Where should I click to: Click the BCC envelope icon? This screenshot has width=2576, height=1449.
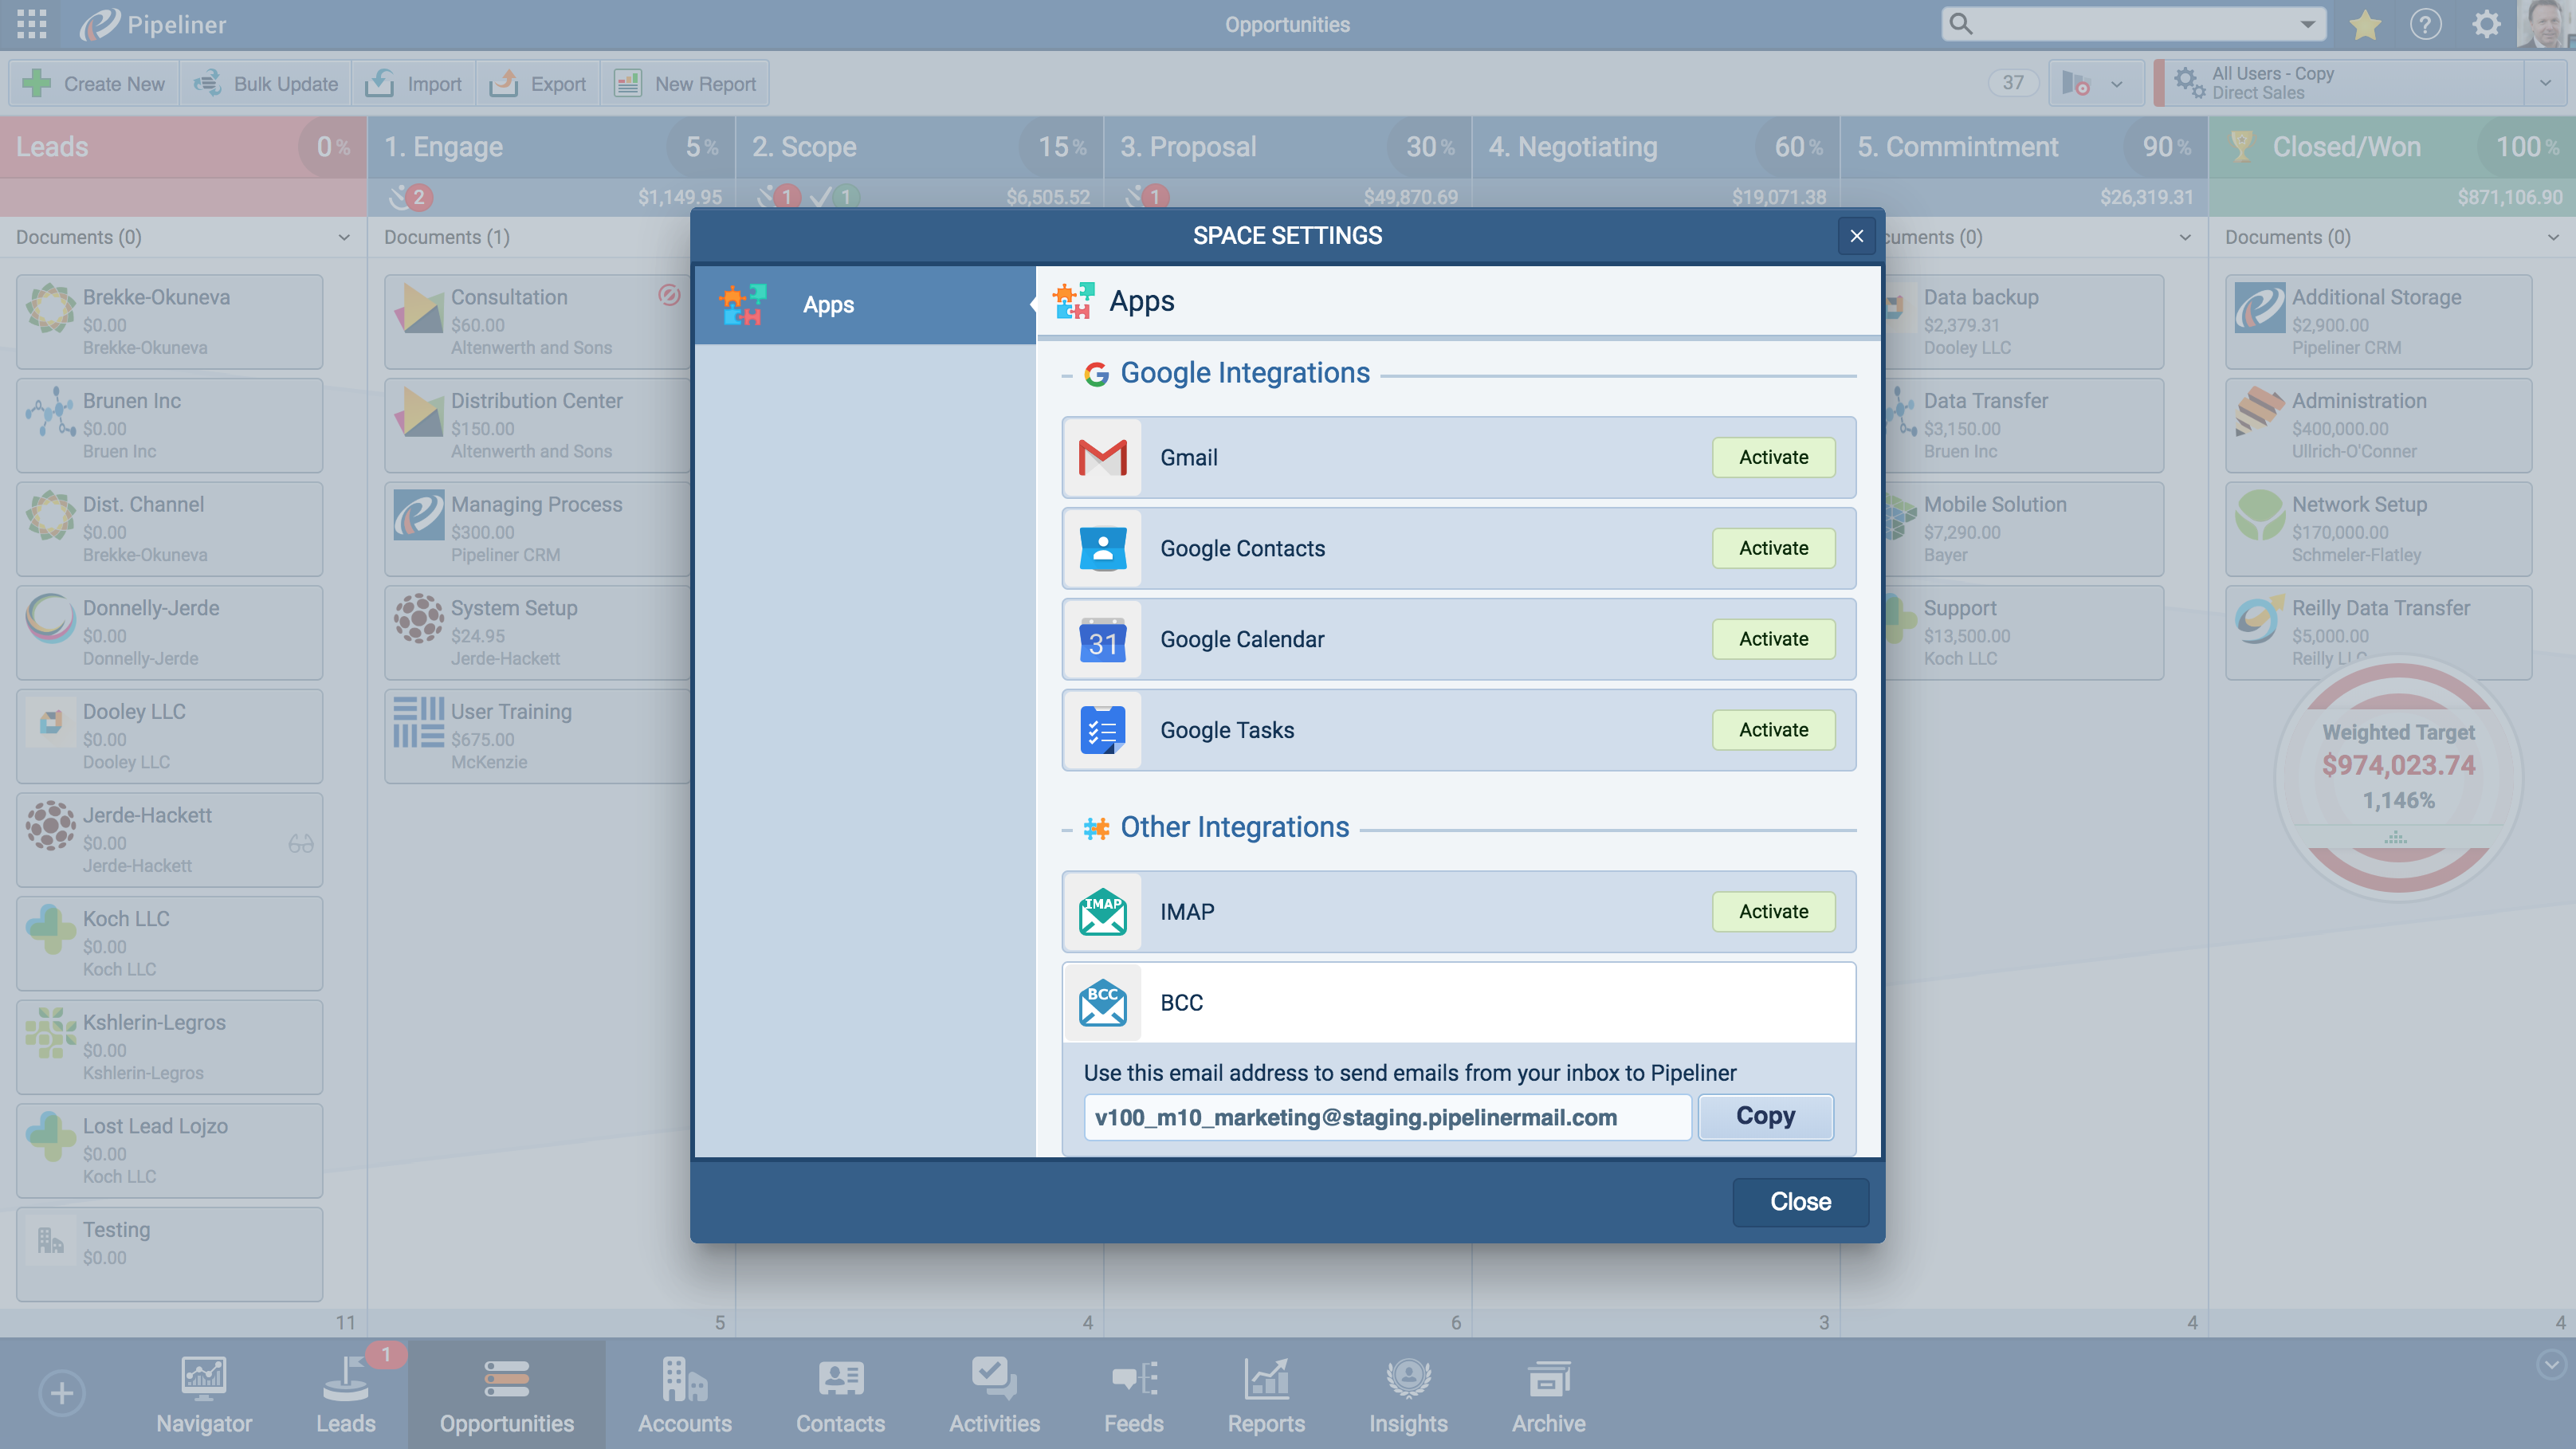[x=1102, y=1002]
